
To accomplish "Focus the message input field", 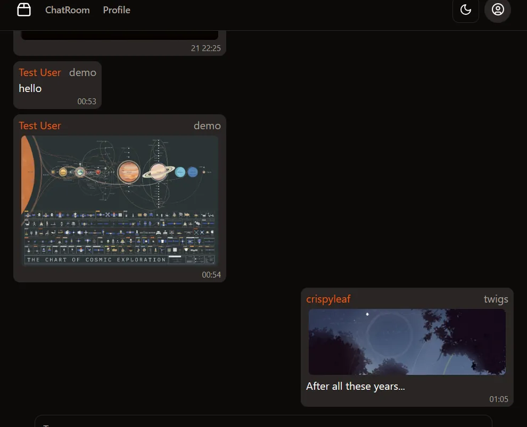I will tap(263, 421).
